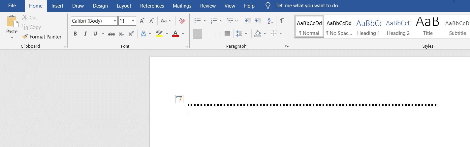Switch to the Draw tab
This screenshot has width=470, height=147.
tap(78, 6)
